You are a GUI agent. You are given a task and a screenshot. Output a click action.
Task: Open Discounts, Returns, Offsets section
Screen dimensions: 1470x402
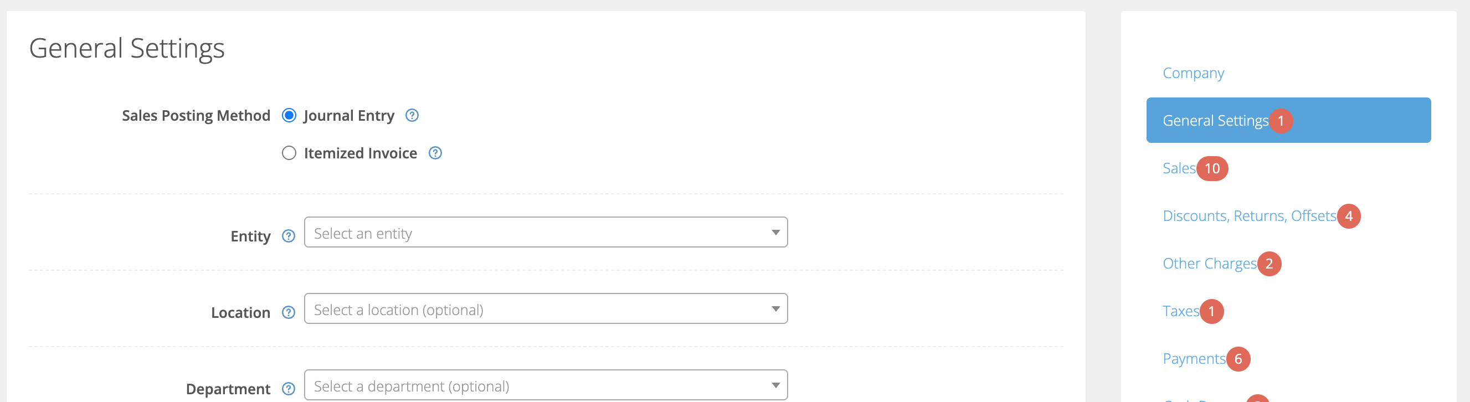coord(1250,216)
